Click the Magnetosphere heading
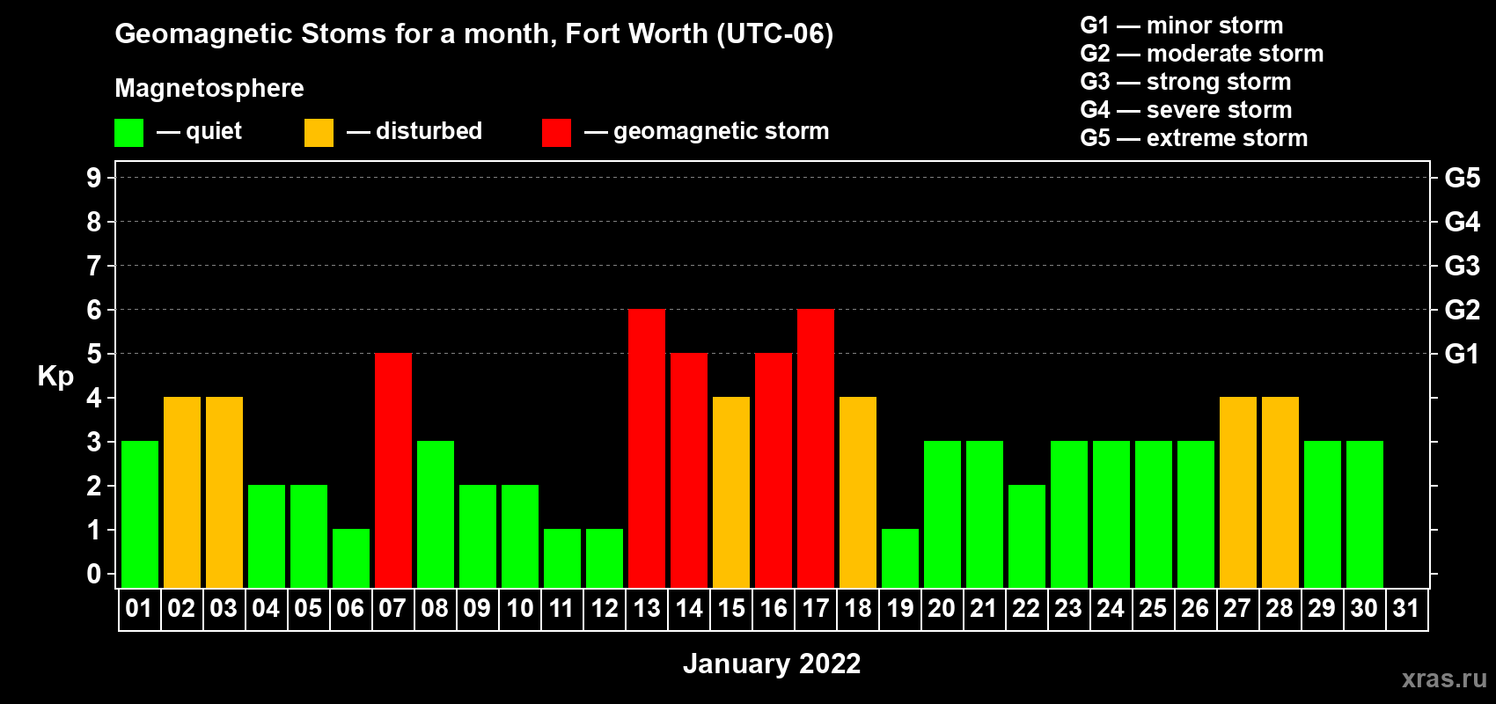Image resolution: width=1496 pixels, height=704 pixels. 209,88
